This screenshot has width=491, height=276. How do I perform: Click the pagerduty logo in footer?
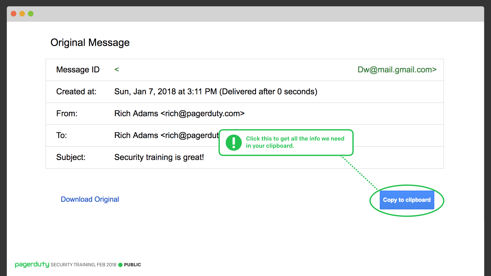(32, 264)
